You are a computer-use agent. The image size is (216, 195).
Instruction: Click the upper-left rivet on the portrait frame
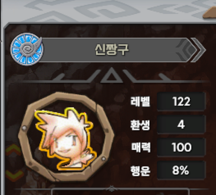tap(24, 128)
